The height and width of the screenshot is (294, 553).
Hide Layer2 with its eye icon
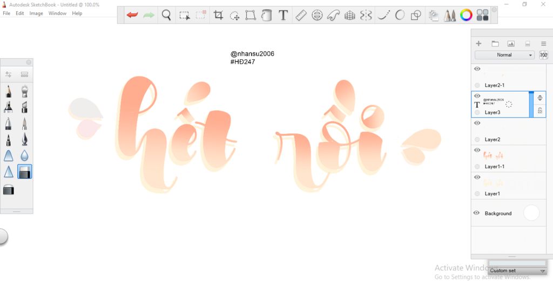pos(477,123)
